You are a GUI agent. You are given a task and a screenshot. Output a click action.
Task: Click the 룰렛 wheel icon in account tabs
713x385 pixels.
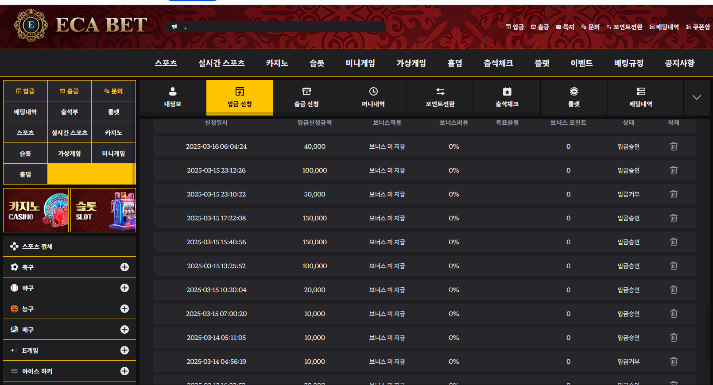pyautogui.click(x=574, y=92)
